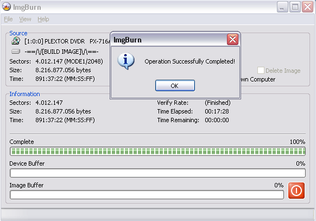Click Information time '891:37:22 (MM:SS:FF)'
This screenshot has height=221, width=316.
click(65, 120)
